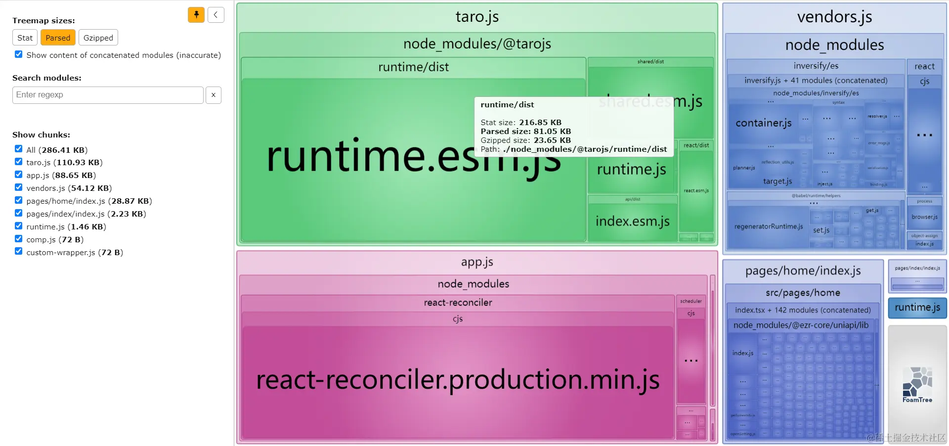Click the runtime/dist group header
949x446 pixels.
(414, 67)
